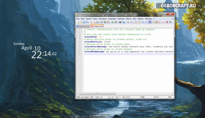Image resolution: width=205 pixels, height=118 pixels.
Task: Click the UTF-8 encoding status field
Action: pyautogui.click(x=156, y=97)
